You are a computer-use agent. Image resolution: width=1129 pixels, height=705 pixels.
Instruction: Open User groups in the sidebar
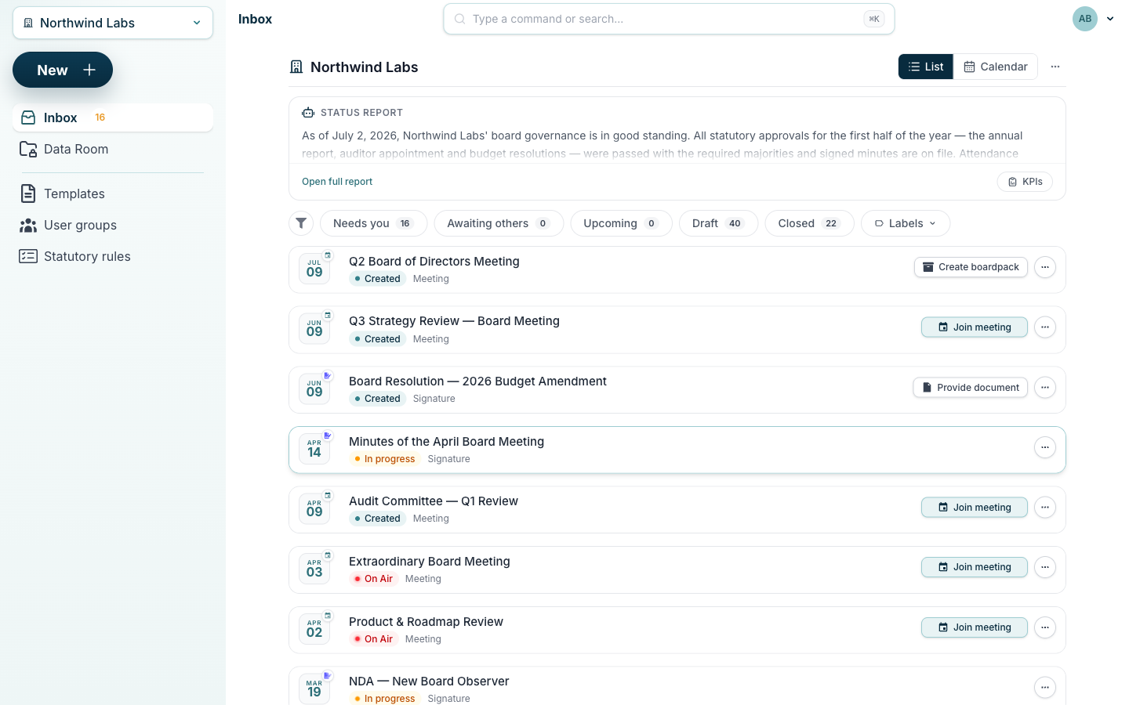click(x=113, y=225)
